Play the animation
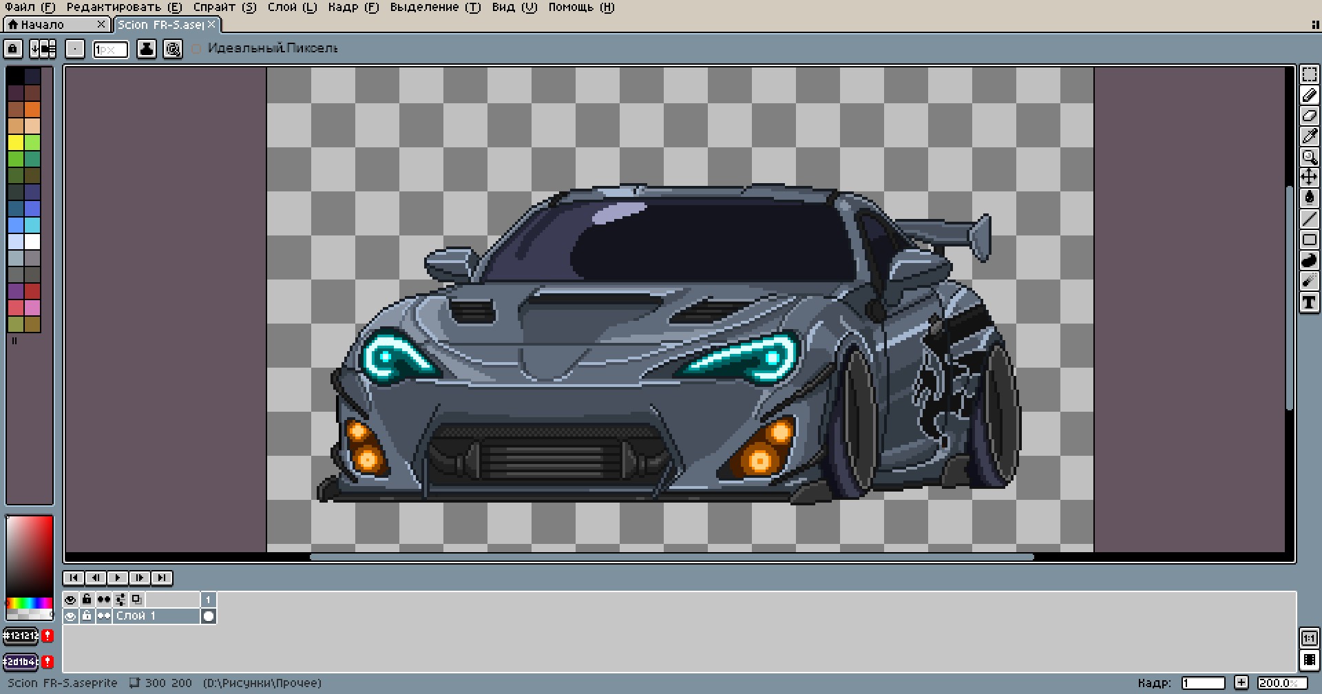 point(118,578)
